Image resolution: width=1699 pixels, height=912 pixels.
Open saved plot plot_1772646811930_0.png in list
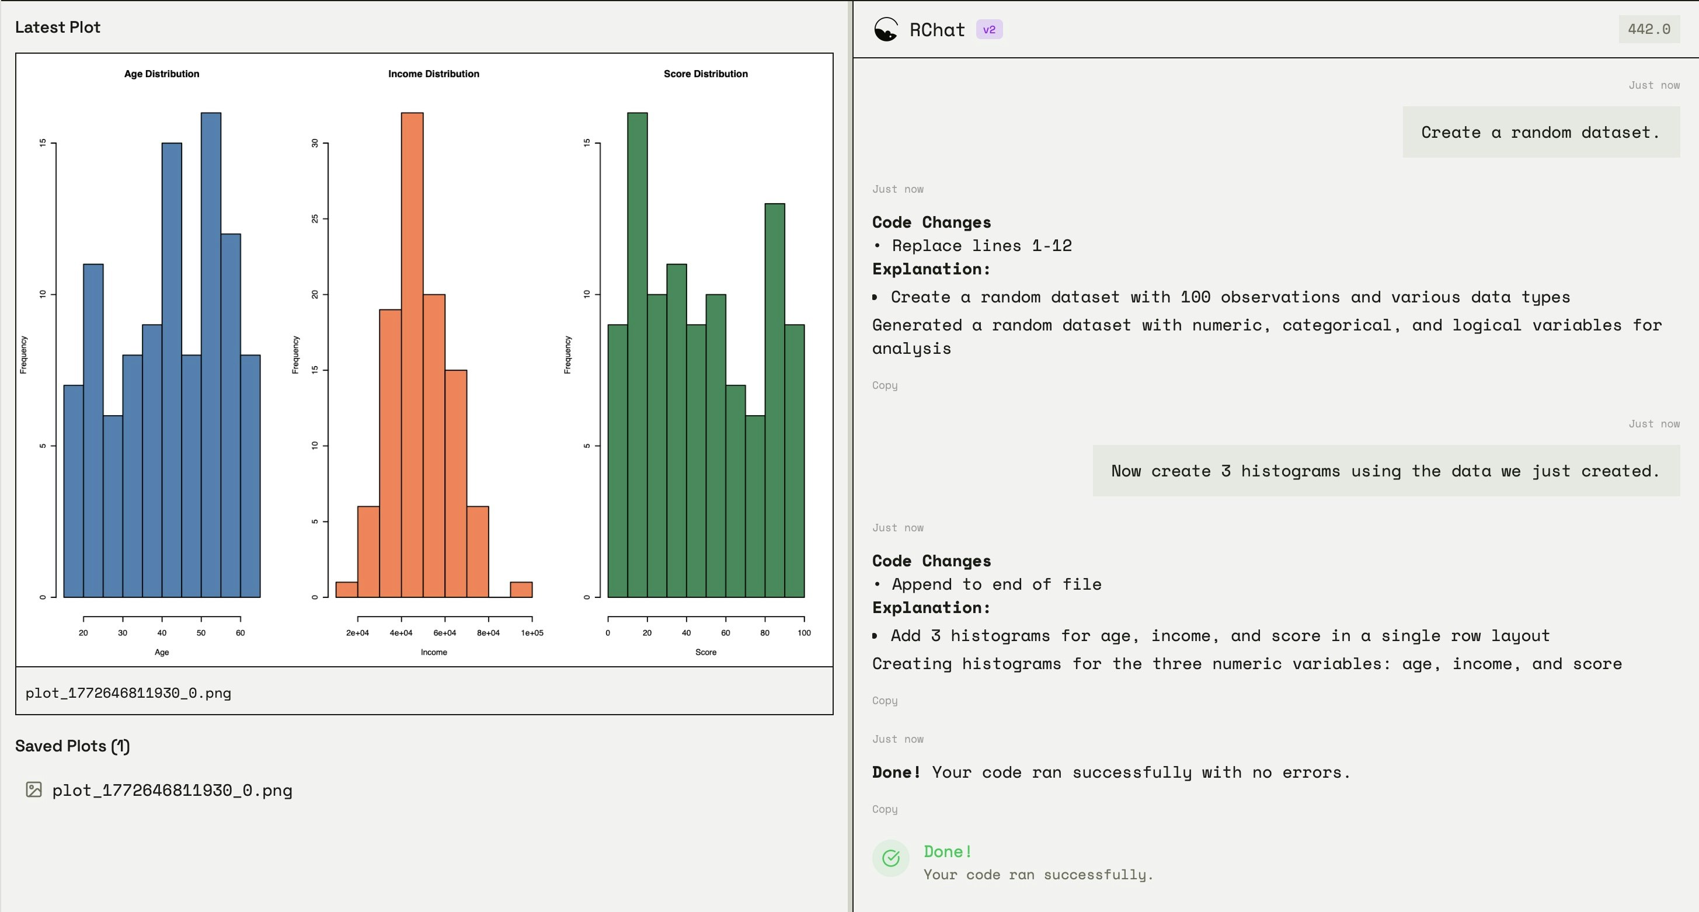(x=172, y=790)
